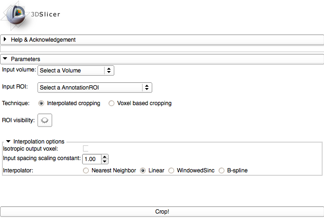Click the Input volume arrow icon
The width and height of the screenshot is (324, 224).
point(109,71)
